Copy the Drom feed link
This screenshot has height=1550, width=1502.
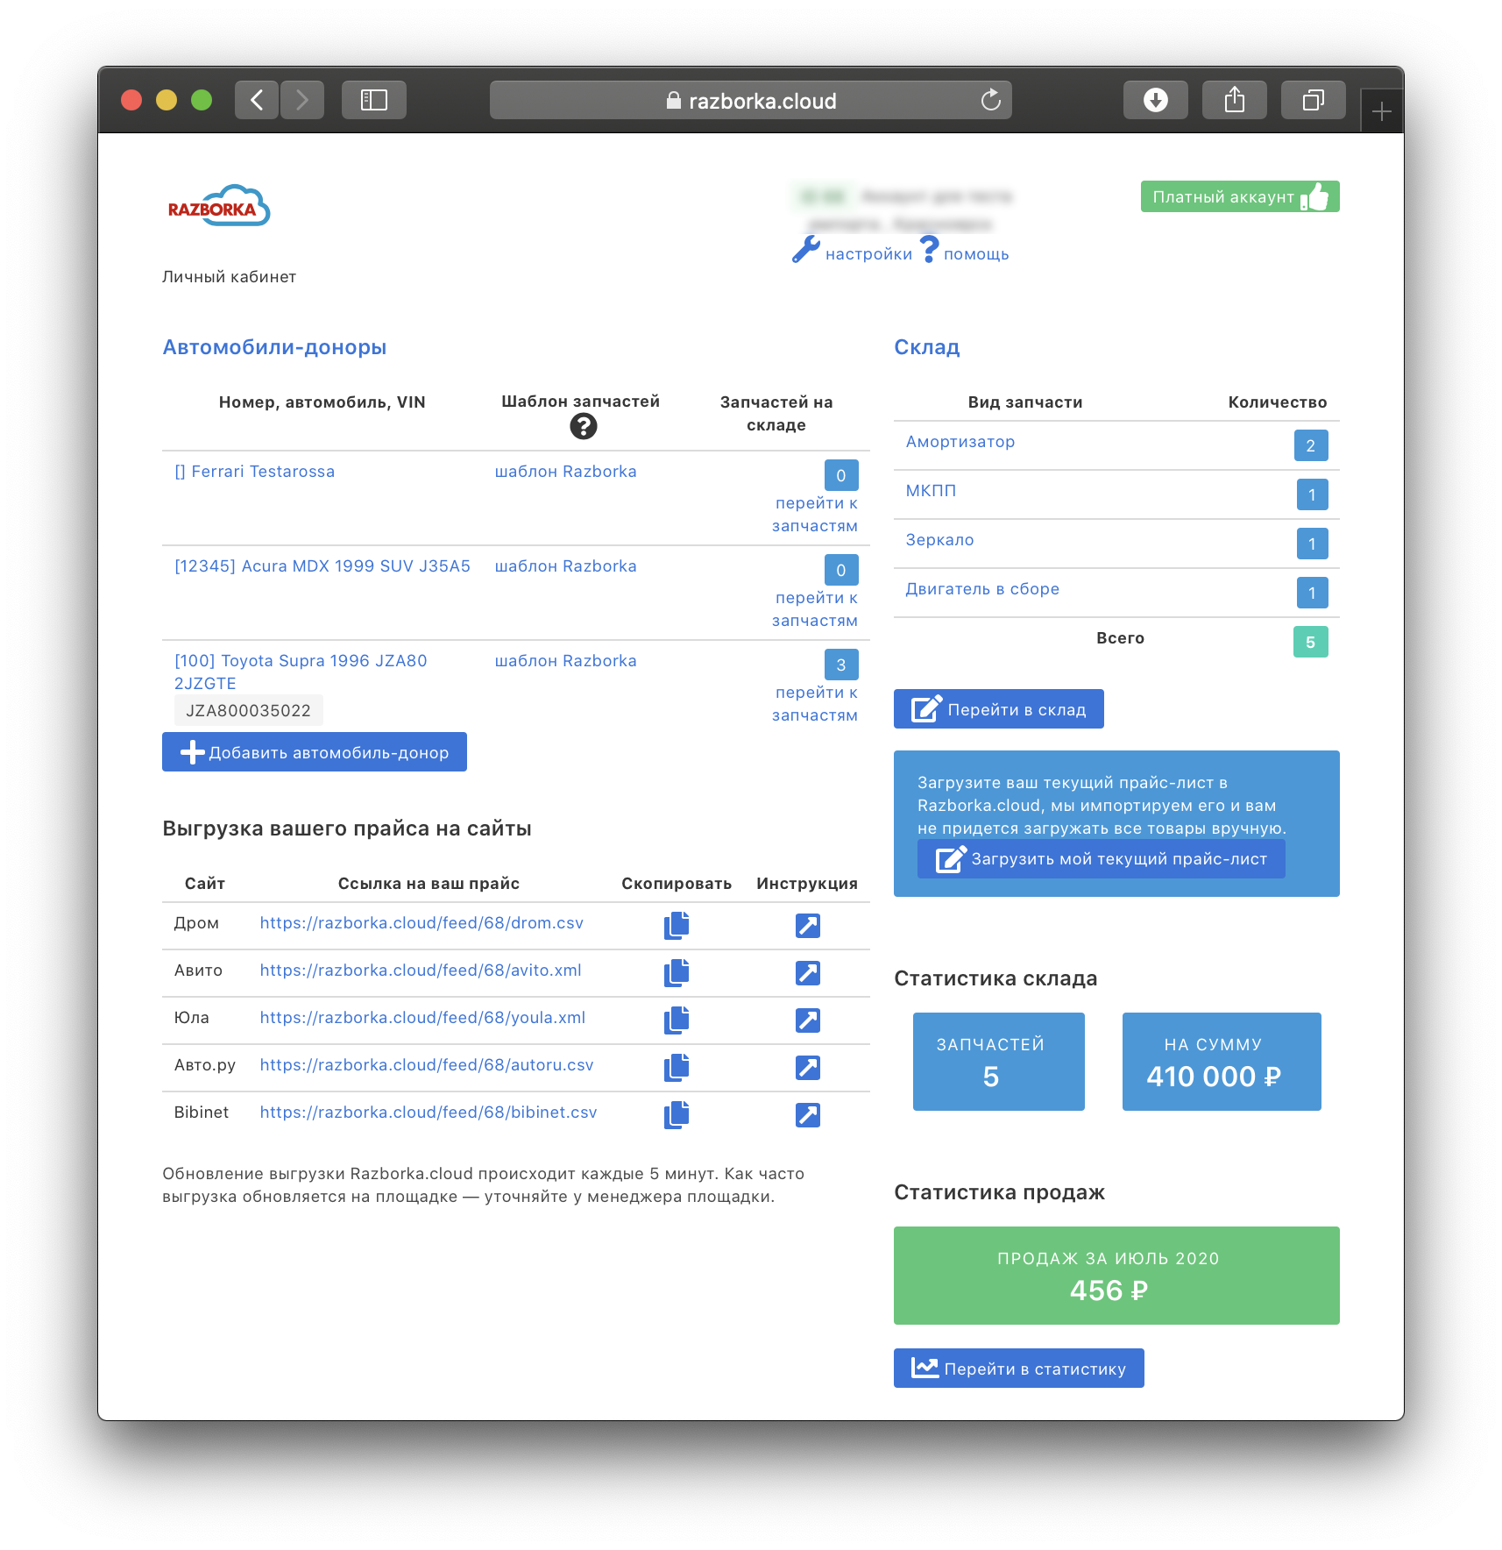(x=676, y=925)
